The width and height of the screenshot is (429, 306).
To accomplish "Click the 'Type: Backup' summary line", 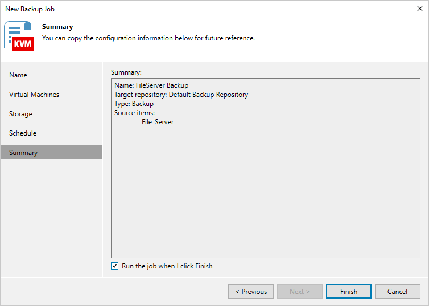I will click(134, 104).
